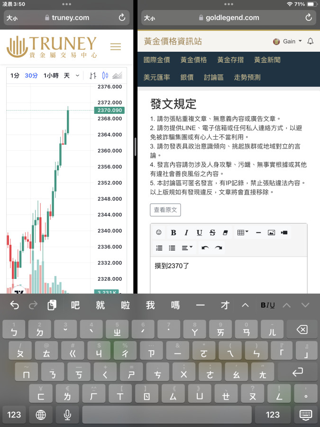
Task: Tap the keyboard backspace key
Action: (x=302, y=329)
